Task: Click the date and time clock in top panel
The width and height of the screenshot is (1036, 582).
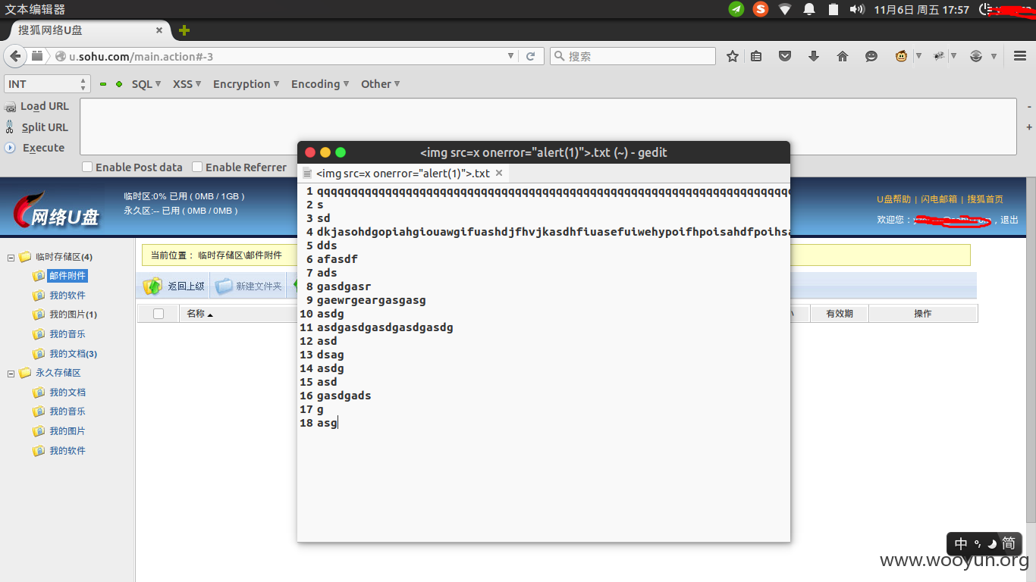Action: pos(921,9)
